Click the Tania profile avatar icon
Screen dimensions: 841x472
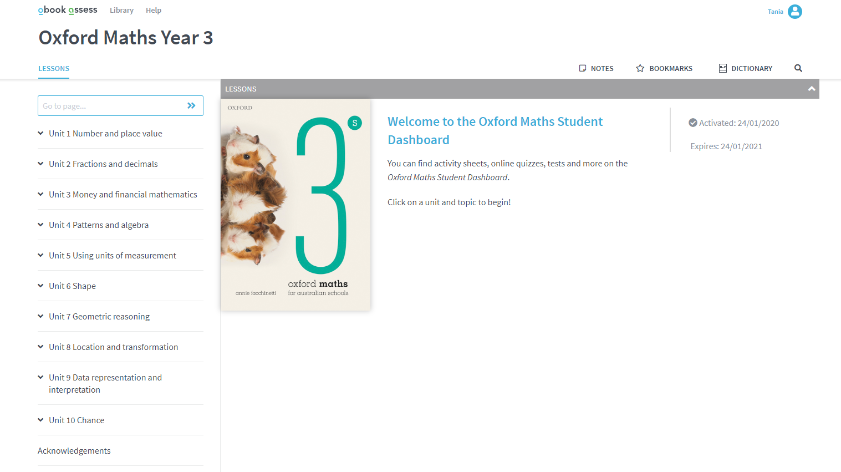(794, 11)
